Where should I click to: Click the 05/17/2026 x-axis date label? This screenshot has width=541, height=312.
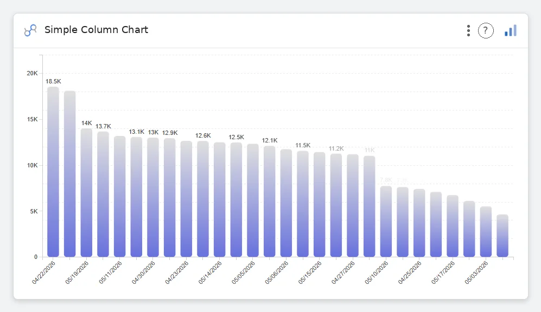pyautogui.click(x=443, y=272)
